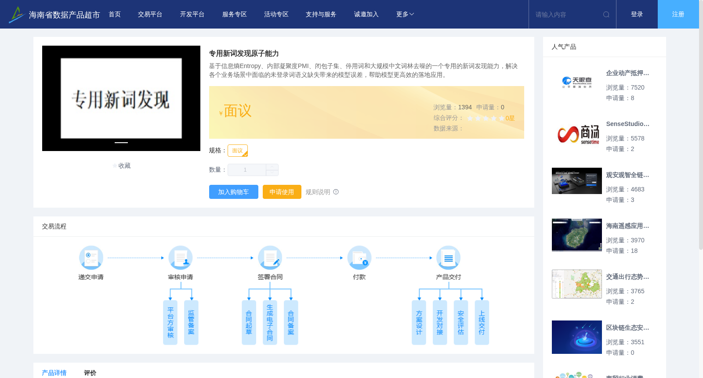
Task: Click the 注册 button
Action: coord(678,14)
